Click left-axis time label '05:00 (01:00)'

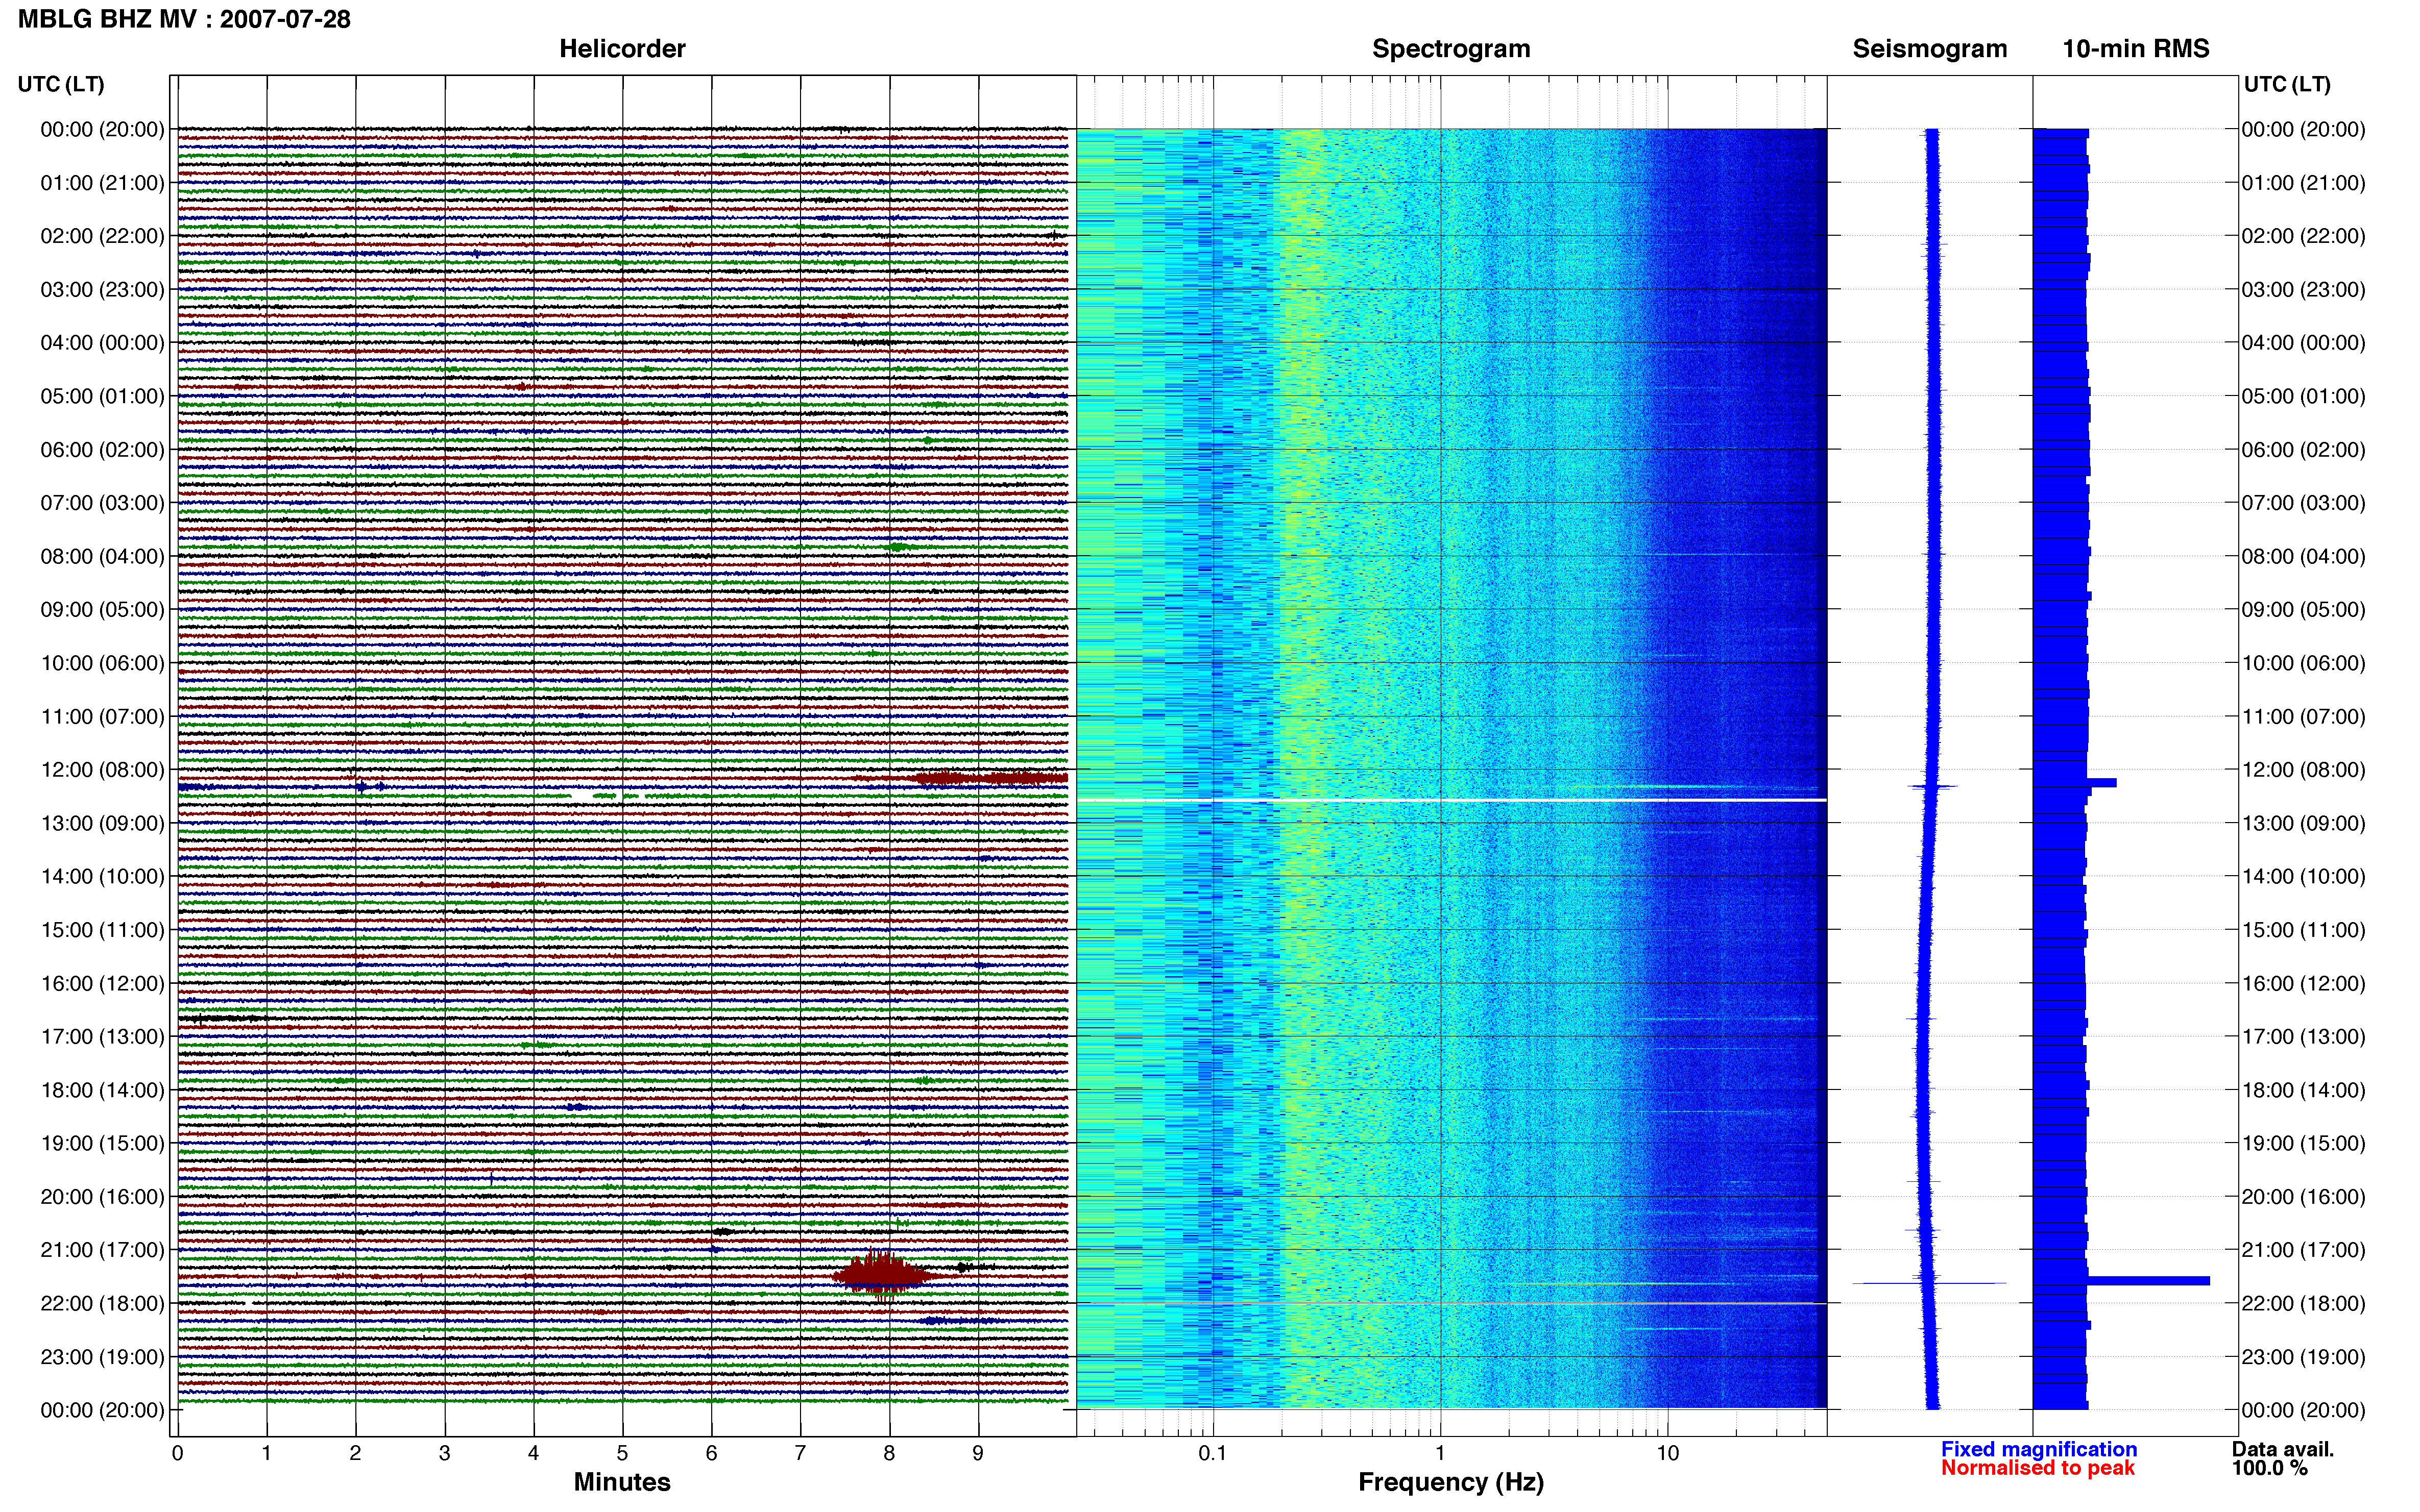tap(102, 396)
